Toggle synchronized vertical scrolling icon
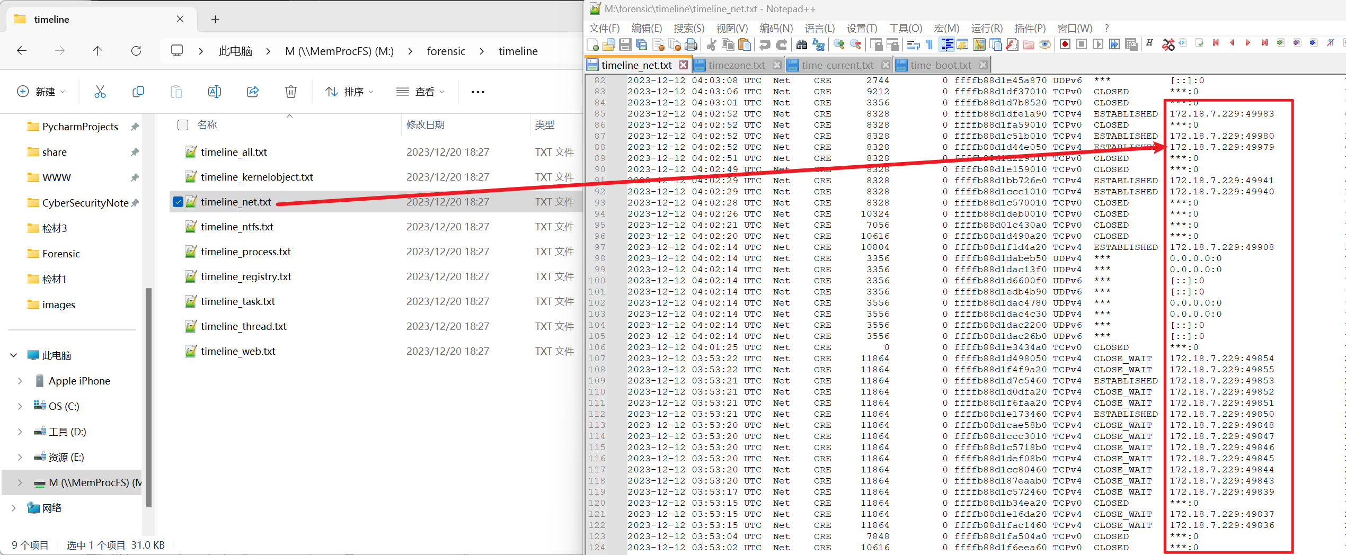 [x=875, y=44]
